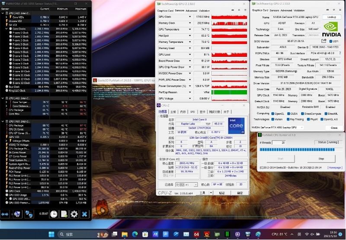346x240 pixels.
Task: Toggle the Vulkan checkbox
Action: (x=273, y=119)
